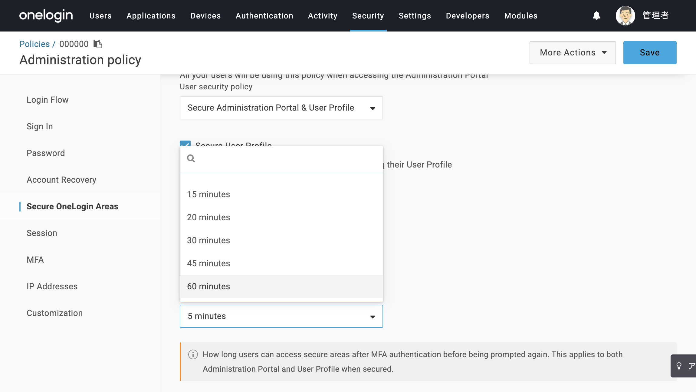The image size is (696, 392).
Task: Open the Settings menu
Action: click(415, 16)
